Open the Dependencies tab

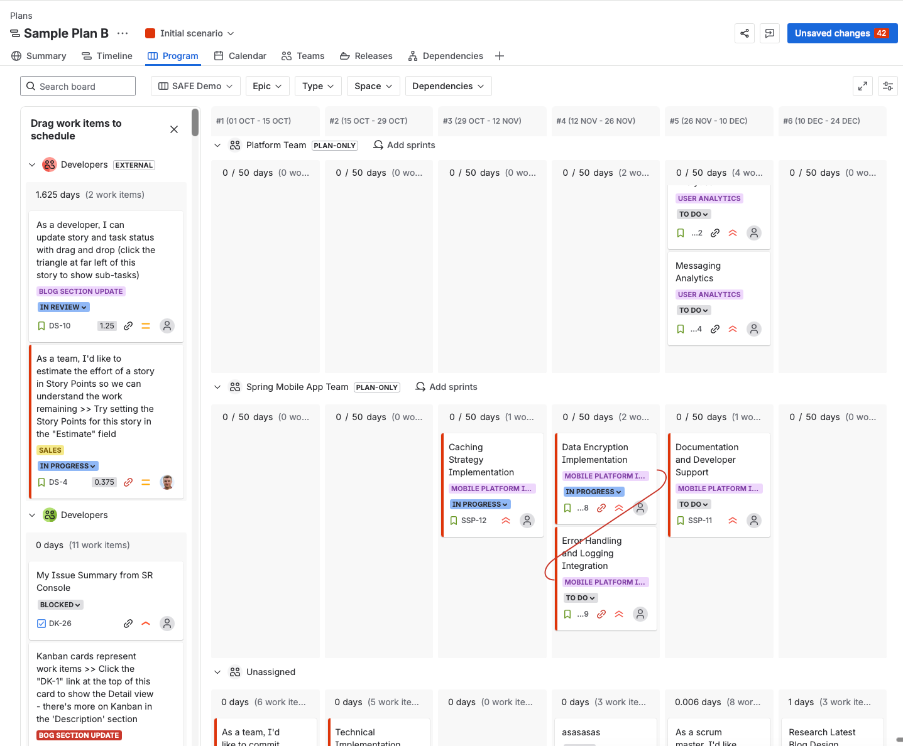pyautogui.click(x=446, y=56)
